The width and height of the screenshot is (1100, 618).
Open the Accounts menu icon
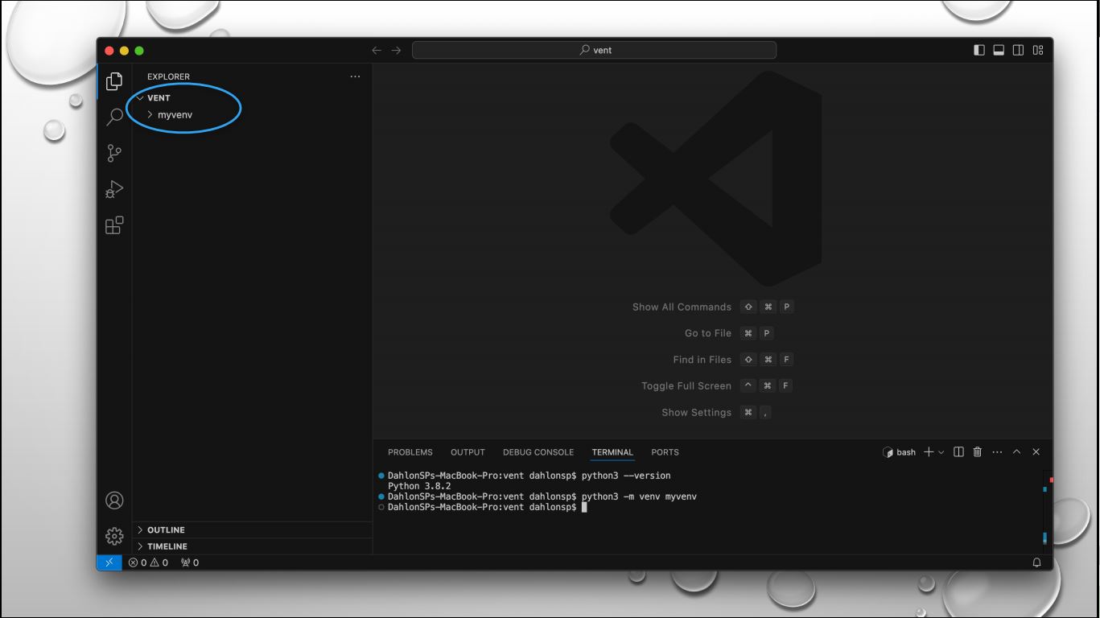coord(114,501)
